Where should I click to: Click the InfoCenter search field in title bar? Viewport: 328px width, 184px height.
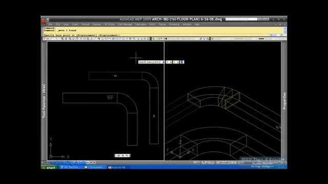(241, 19)
